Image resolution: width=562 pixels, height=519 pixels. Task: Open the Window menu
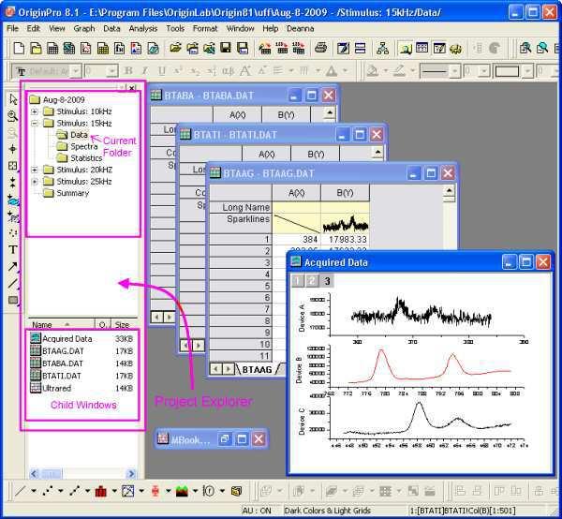(240, 28)
